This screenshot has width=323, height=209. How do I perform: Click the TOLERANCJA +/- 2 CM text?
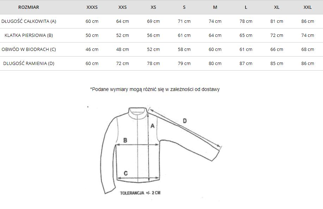click(x=140, y=193)
